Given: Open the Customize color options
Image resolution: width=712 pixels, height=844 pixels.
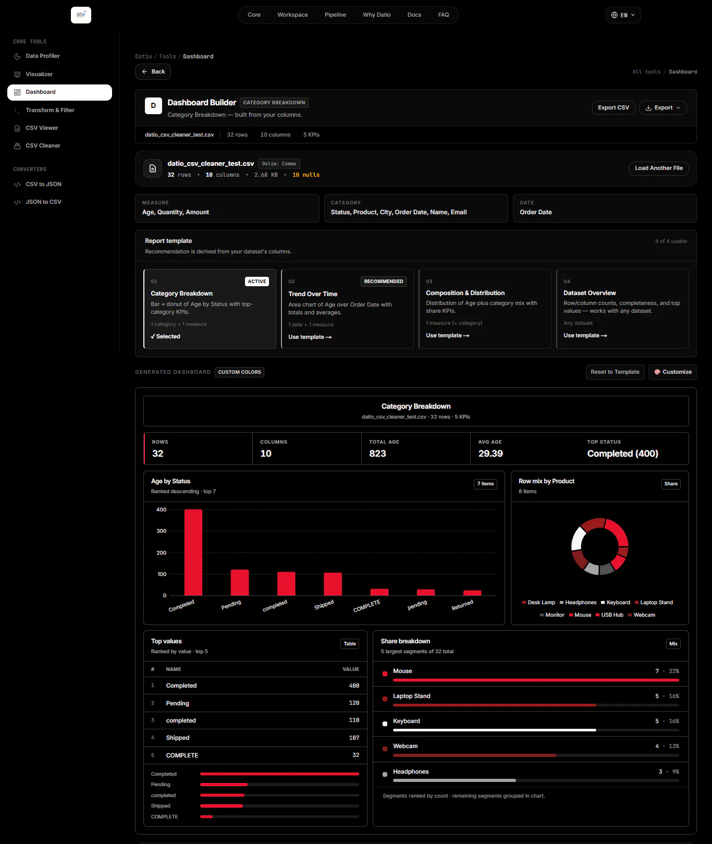Looking at the screenshot, I should [x=672, y=372].
